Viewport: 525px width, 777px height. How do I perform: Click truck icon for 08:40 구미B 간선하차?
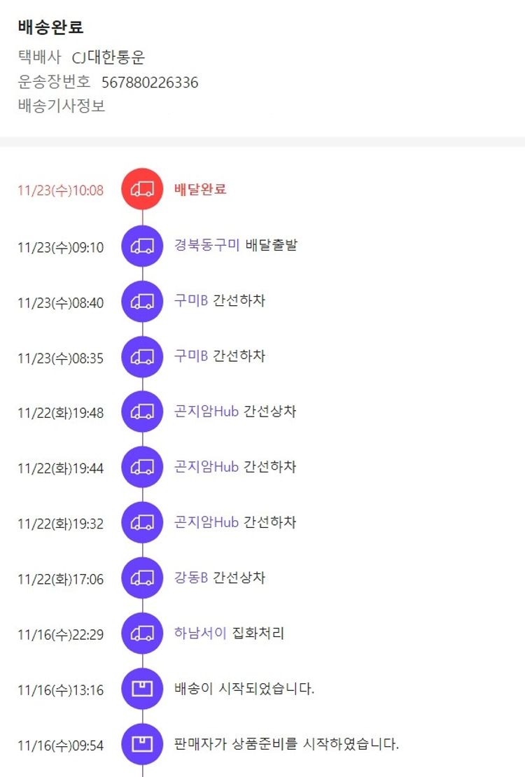coord(142,301)
